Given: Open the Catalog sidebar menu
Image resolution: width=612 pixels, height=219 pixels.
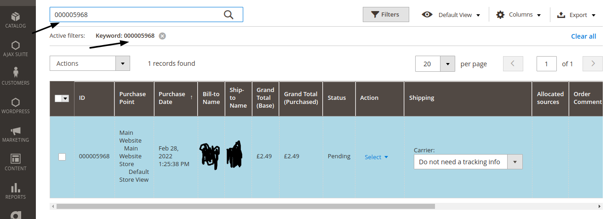Looking at the screenshot, I should 16,20.
